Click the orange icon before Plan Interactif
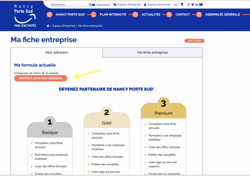250x176 pixels. (x=94, y=15)
